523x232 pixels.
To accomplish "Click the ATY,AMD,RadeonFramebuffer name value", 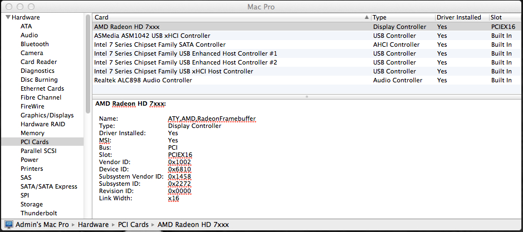I will [212, 119].
